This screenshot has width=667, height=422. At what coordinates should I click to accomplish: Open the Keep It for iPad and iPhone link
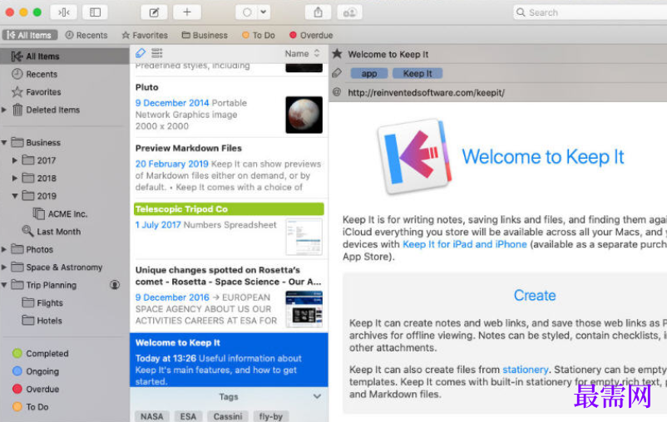(x=465, y=244)
